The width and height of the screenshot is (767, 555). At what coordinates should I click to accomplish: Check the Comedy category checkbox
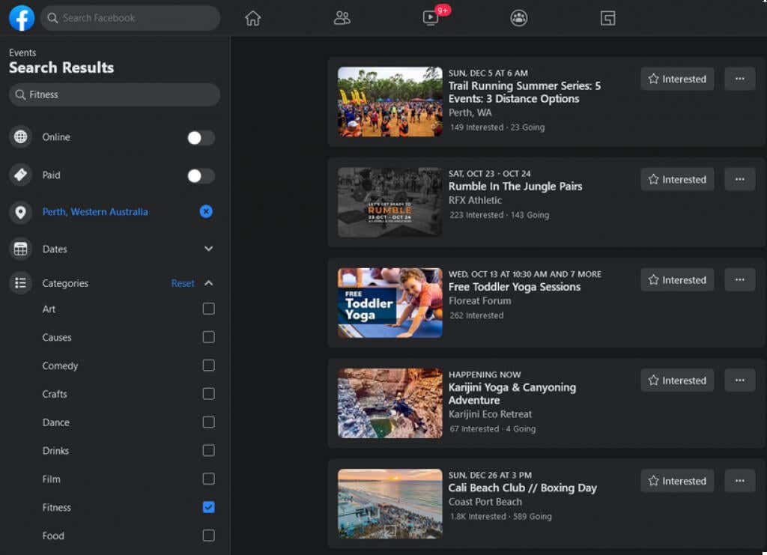[x=208, y=366]
